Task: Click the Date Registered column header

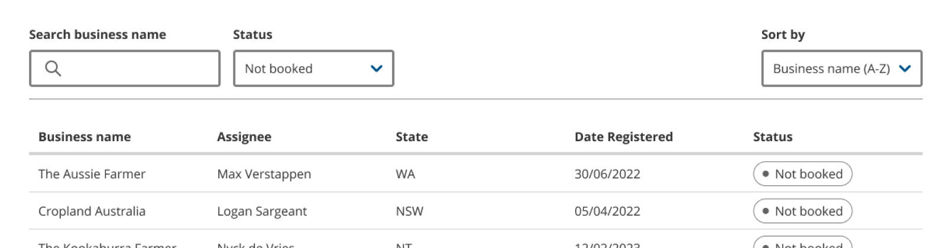Action: click(623, 137)
